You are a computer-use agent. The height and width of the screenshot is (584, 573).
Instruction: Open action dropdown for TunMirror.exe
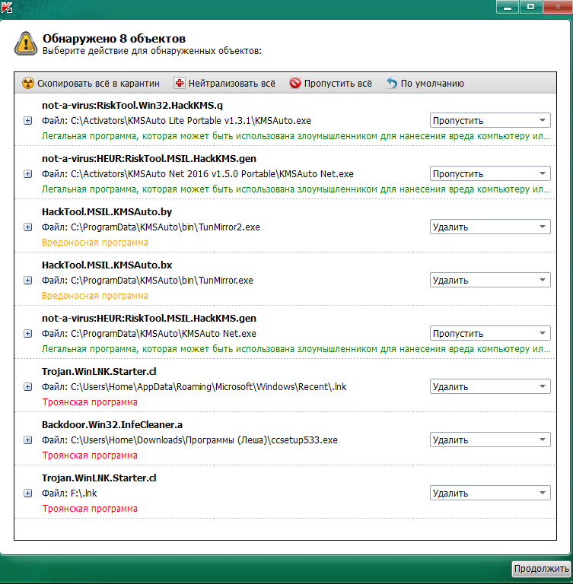tap(490, 280)
